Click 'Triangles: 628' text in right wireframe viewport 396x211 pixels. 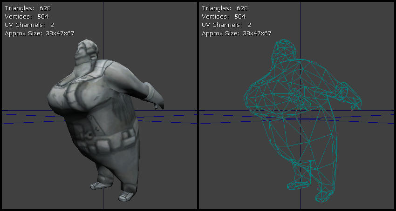point(225,8)
